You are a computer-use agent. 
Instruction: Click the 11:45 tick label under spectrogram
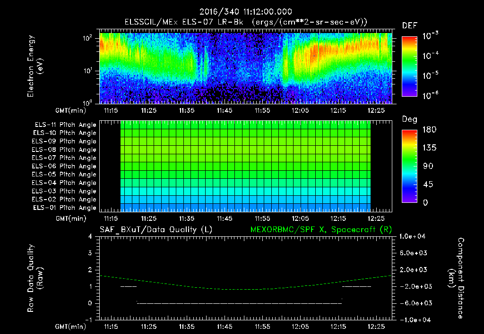coord(225,110)
